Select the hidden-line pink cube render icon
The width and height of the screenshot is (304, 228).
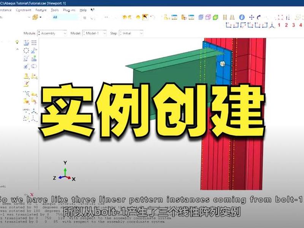[208, 17]
